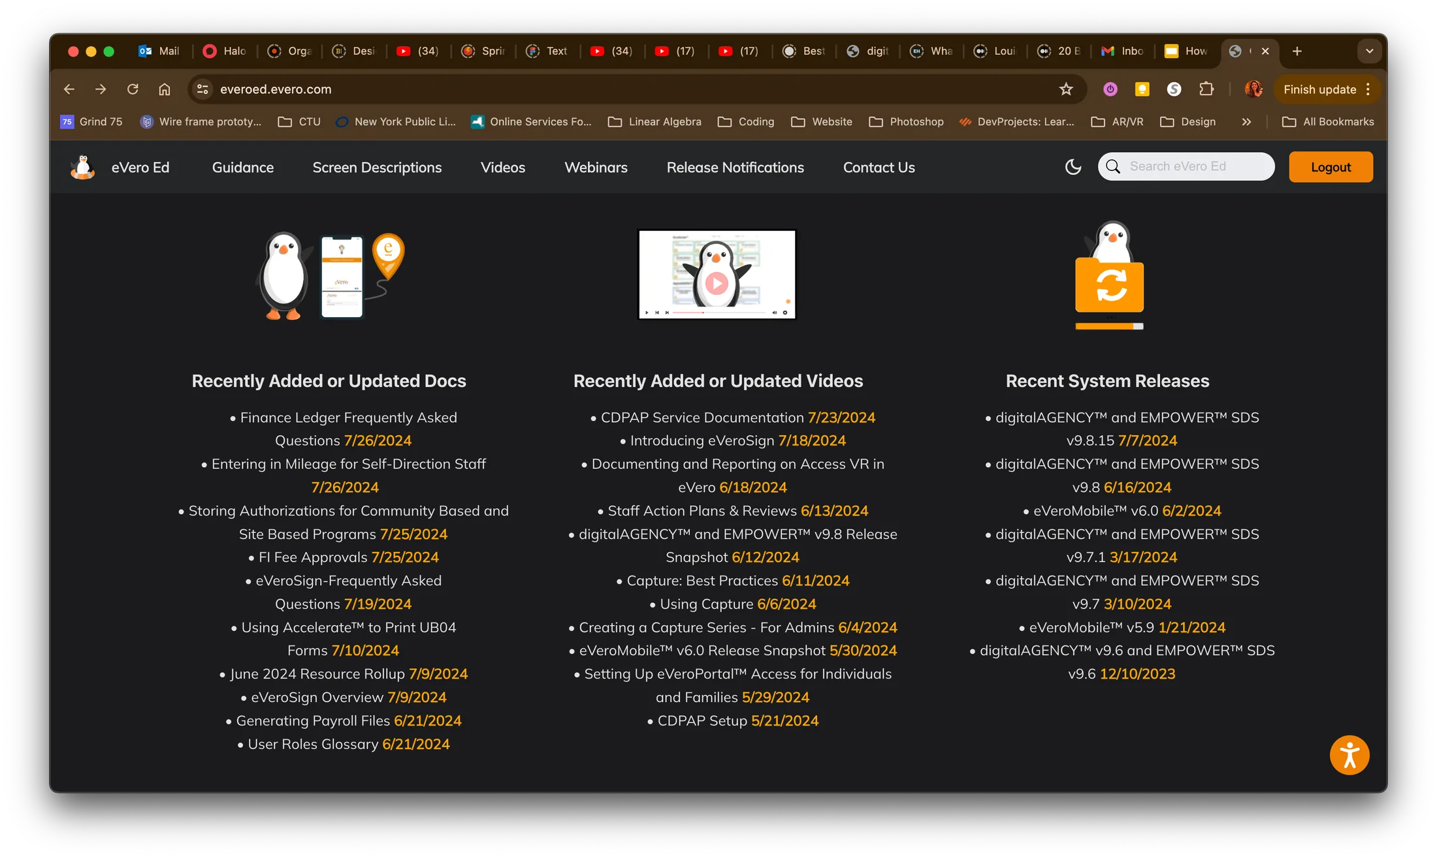Screen dimensions: 1437x858
Task: Expand the tab search dropdown arrow
Action: pos(1370,51)
